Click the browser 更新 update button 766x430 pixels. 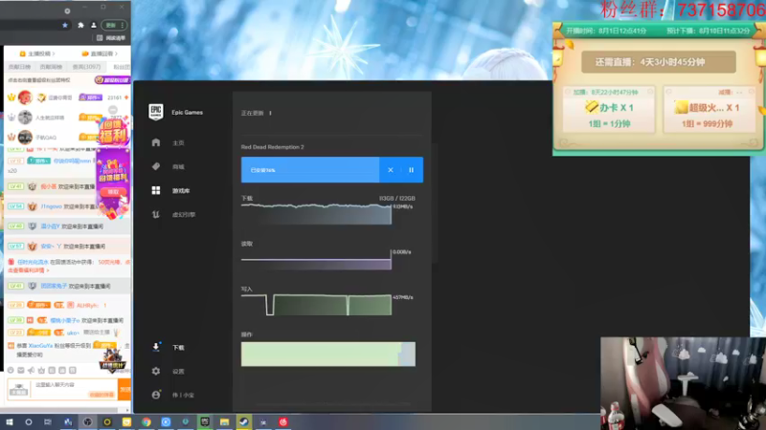114,25
